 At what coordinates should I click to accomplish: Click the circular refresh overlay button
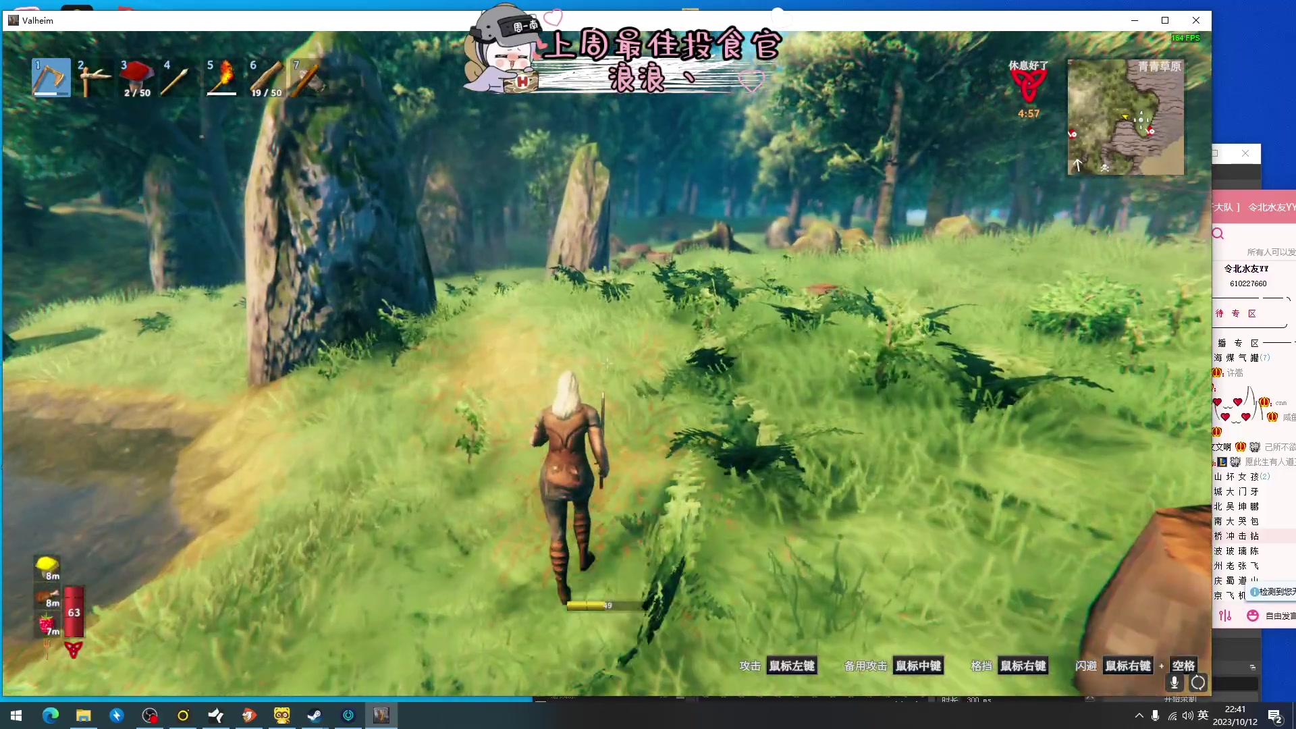(x=1198, y=682)
